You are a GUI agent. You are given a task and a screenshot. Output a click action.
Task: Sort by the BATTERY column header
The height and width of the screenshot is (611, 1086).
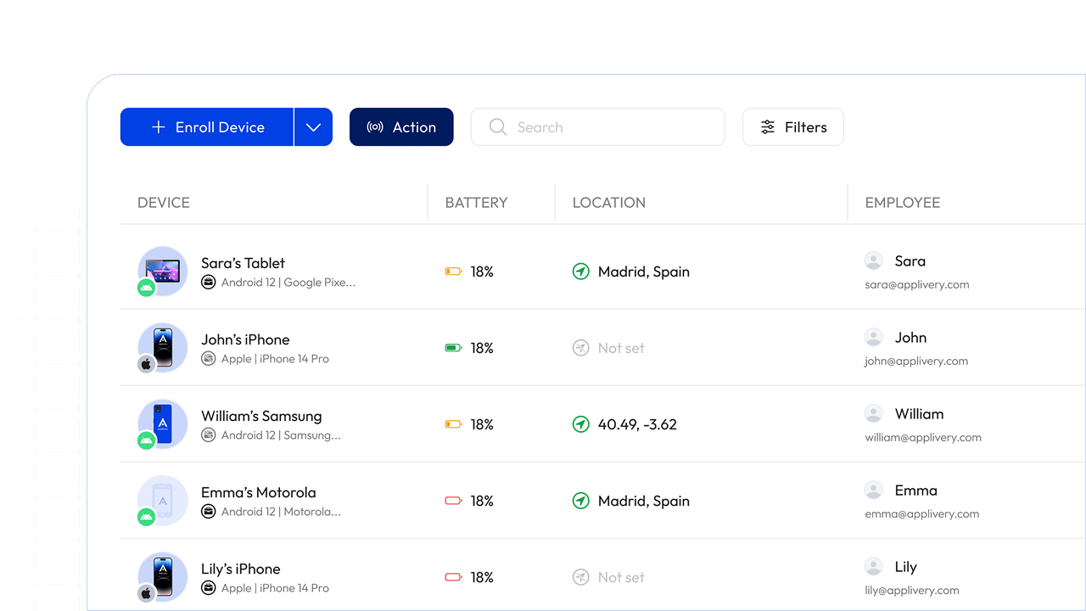476,203
